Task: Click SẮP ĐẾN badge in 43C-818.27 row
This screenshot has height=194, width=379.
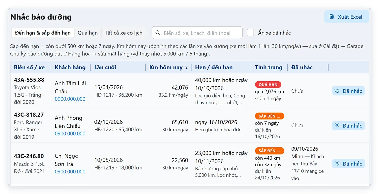Action: pyautogui.click(x=270, y=116)
